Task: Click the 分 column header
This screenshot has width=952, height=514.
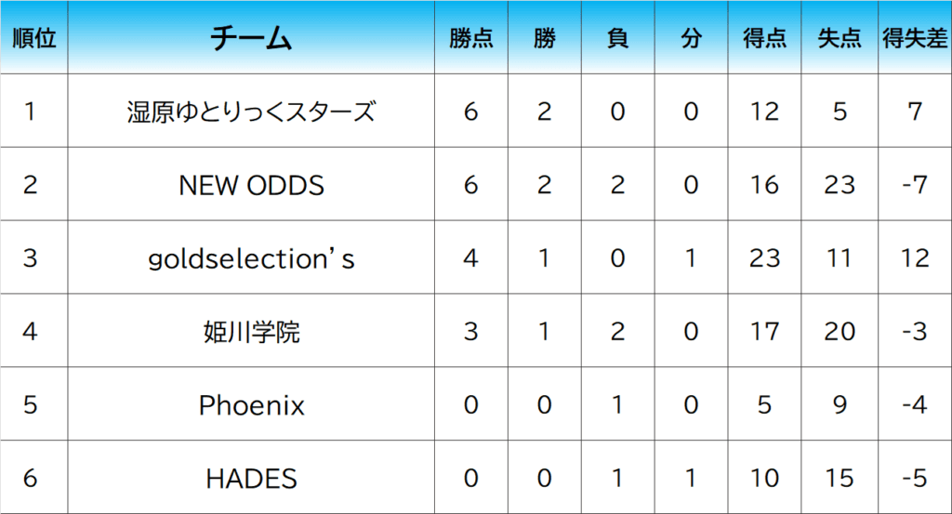Action: (x=691, y=37)
